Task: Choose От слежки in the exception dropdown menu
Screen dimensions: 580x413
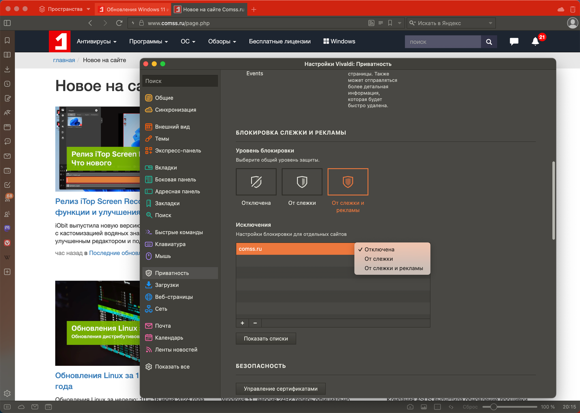Action: coord(392,259)
